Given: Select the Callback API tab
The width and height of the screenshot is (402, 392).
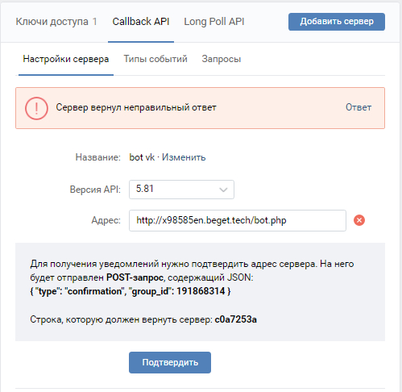Looking at the screenshot, I should point(141,22).
